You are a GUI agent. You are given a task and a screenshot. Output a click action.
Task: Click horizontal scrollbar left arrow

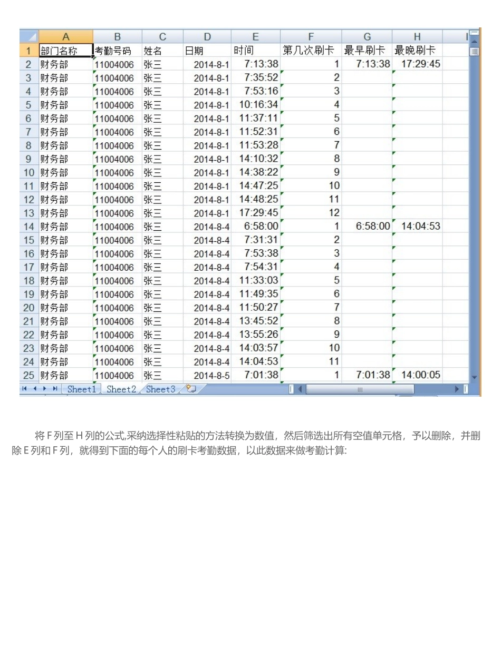pos(300,389)
